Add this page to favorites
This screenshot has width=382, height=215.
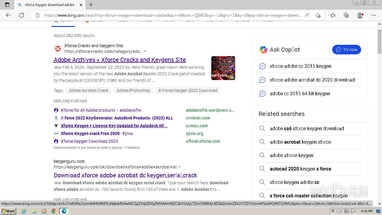click(318, 15)
